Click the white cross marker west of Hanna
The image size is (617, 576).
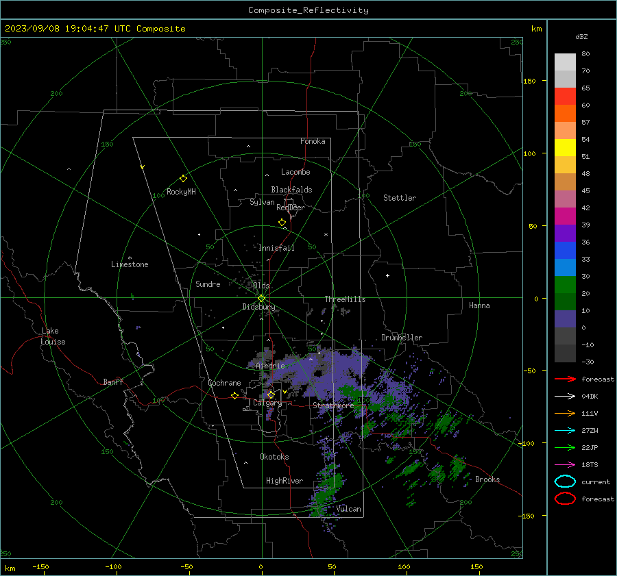[x=387, y=275]
